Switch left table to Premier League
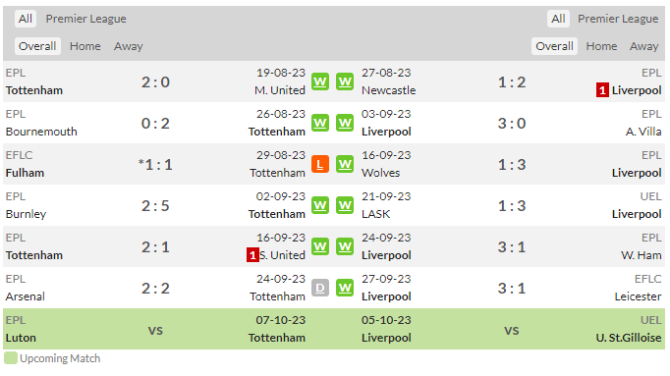The height and width of the screenshot is (376, 670). (x=85, y=19)
